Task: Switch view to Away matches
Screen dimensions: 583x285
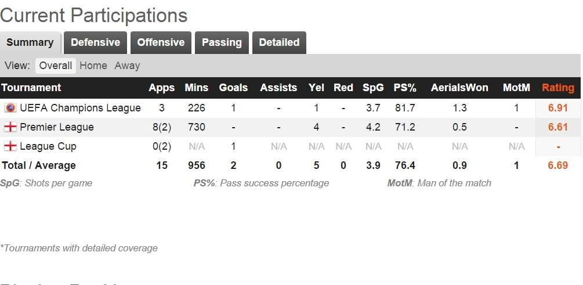Action: [127, 66]
